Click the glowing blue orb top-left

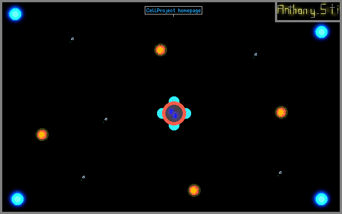click(15, 14)
